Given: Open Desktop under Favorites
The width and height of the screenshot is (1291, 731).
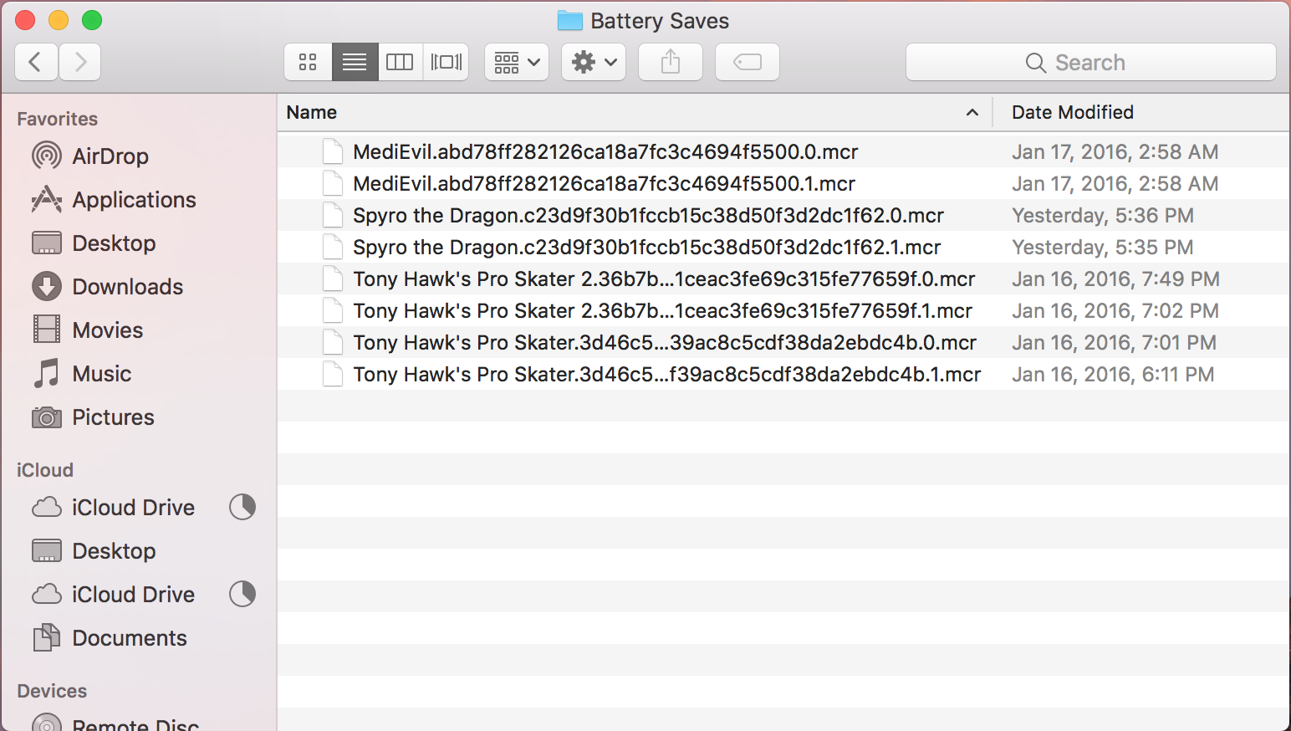Looking at the screenshot, I should 138,243.
